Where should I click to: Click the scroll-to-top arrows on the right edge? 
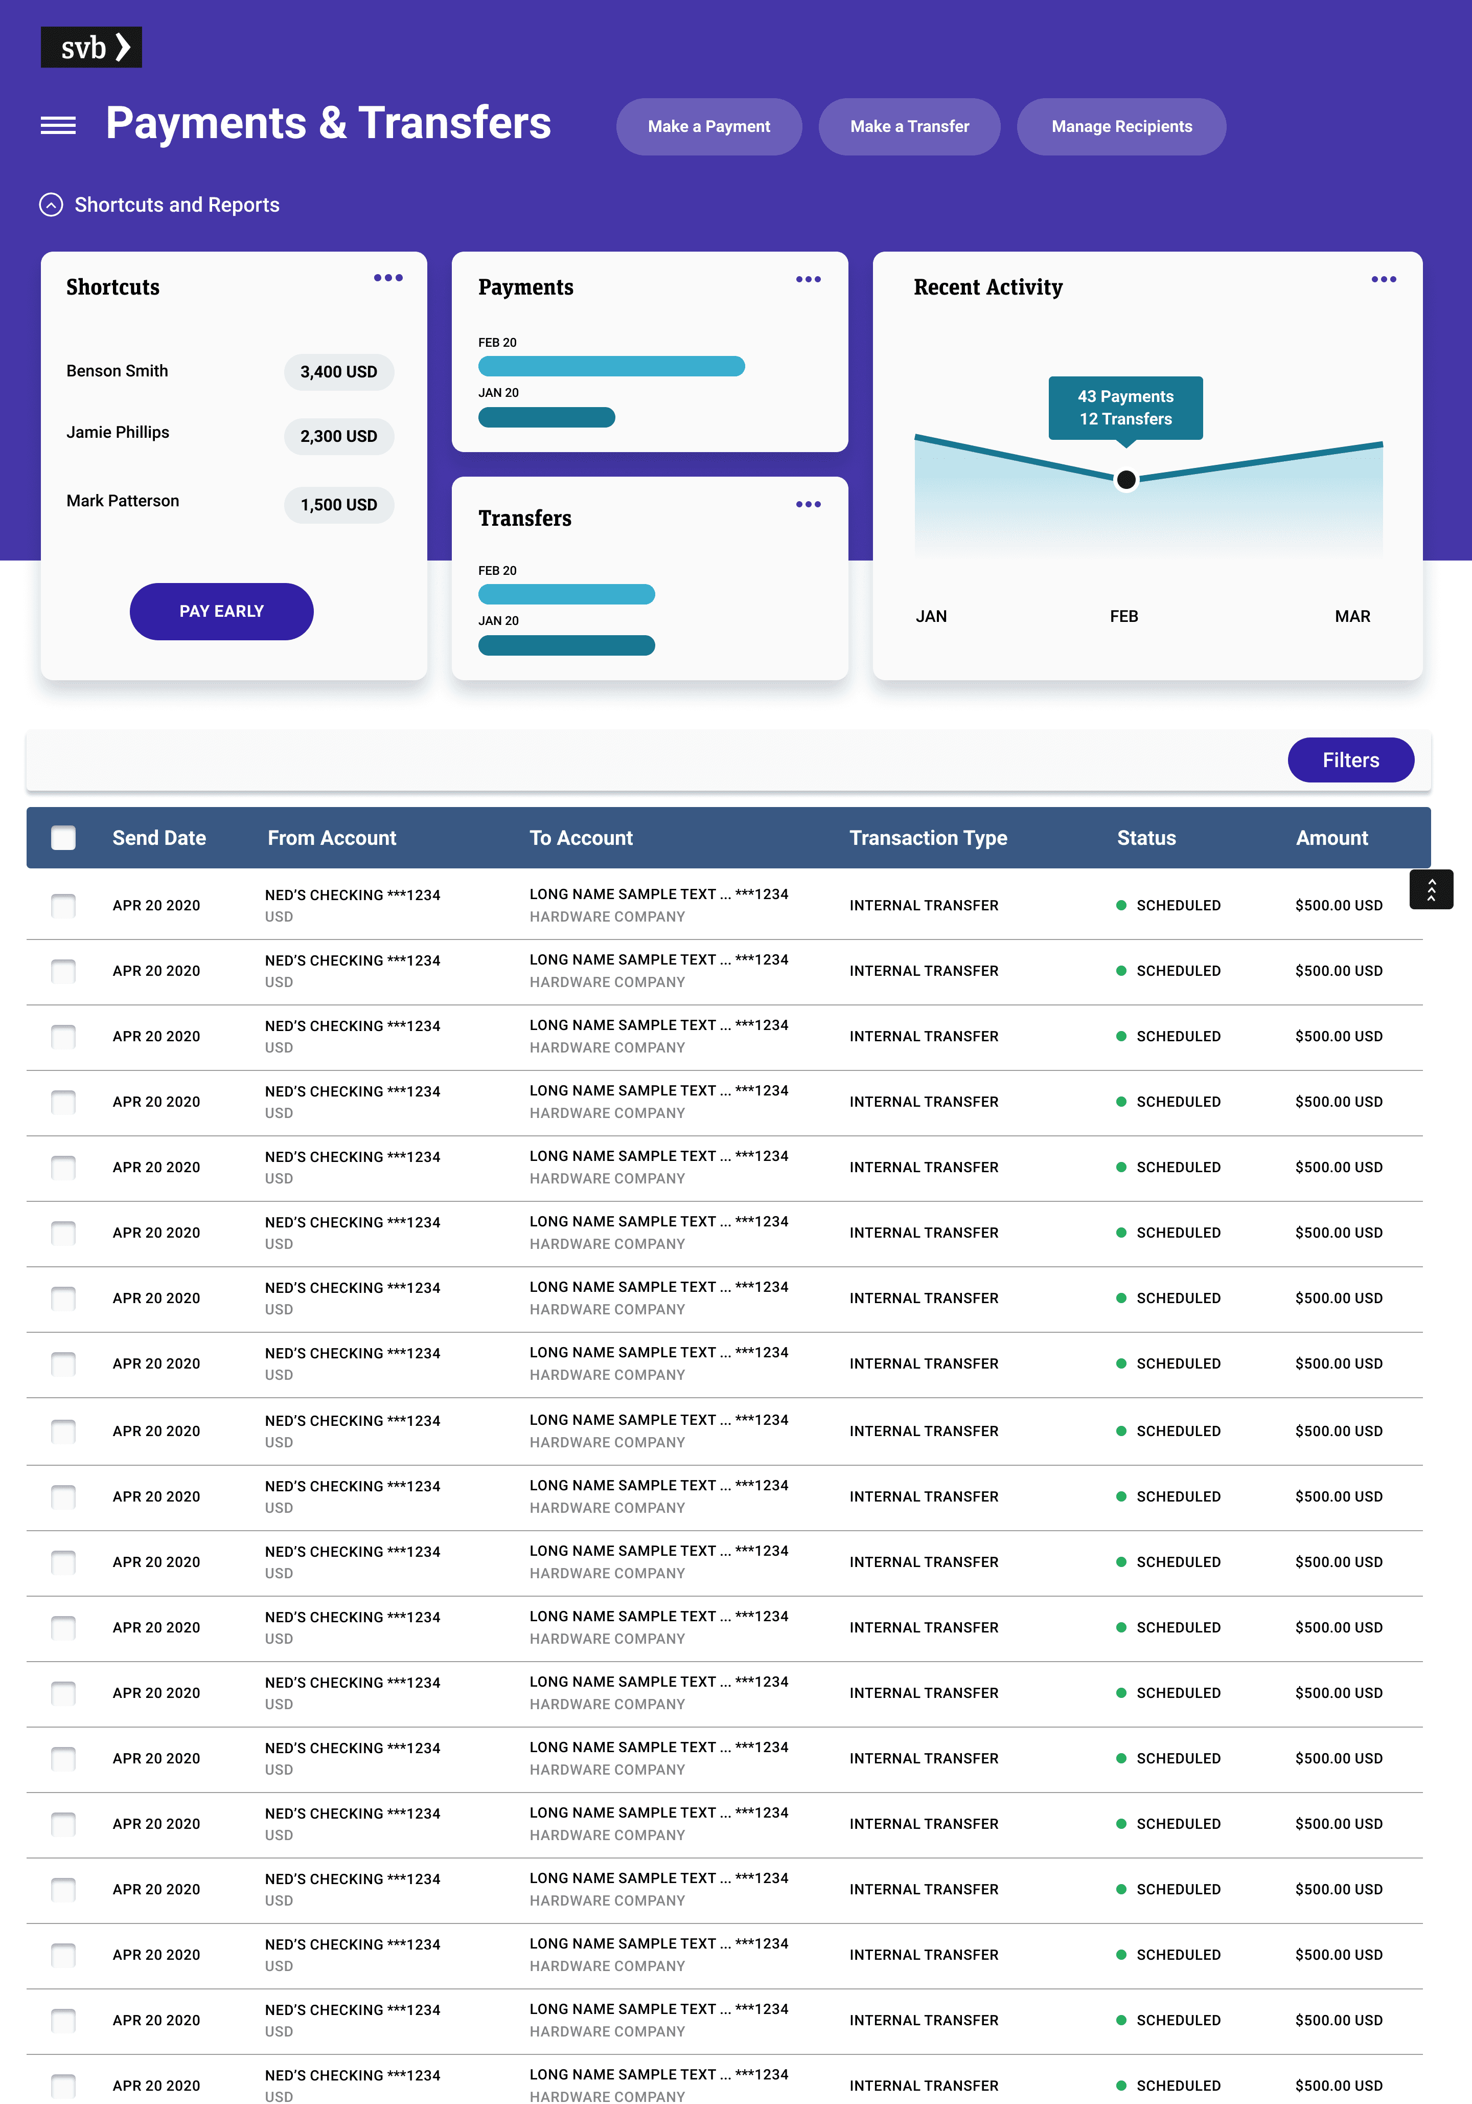tap(1433, 889)
